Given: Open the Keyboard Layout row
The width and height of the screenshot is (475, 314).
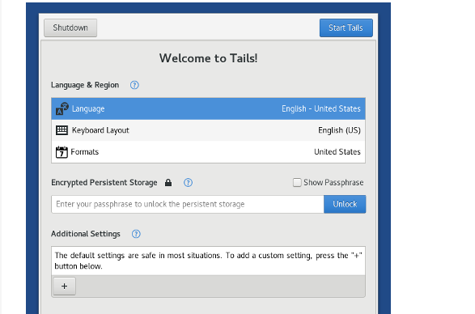Looking at the screenshot, I should pos(209,130).
